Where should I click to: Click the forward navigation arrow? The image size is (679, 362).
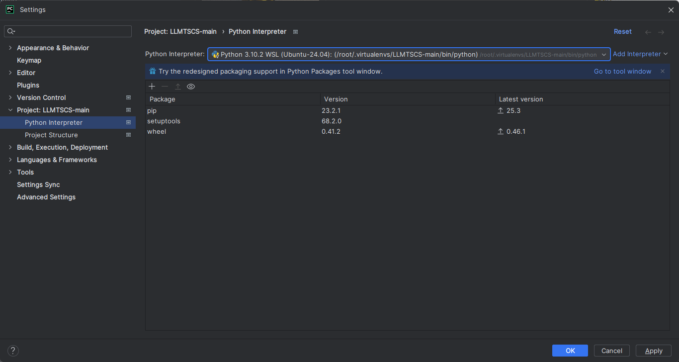[x=661, y=32]
